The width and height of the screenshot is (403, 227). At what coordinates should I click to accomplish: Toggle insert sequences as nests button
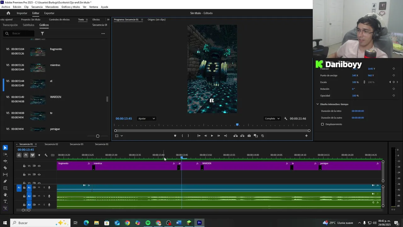click(x=19, y=155)
